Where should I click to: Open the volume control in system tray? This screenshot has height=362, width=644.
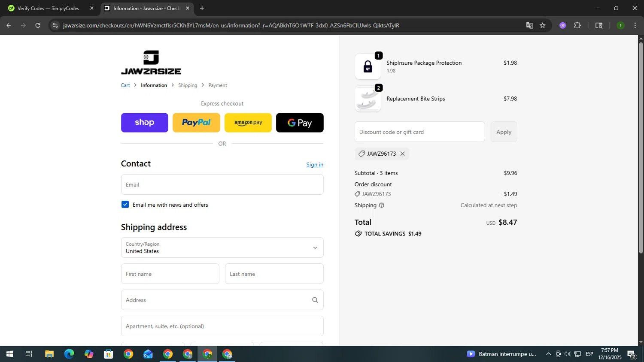pyautogui.click(x=568, y=354)
